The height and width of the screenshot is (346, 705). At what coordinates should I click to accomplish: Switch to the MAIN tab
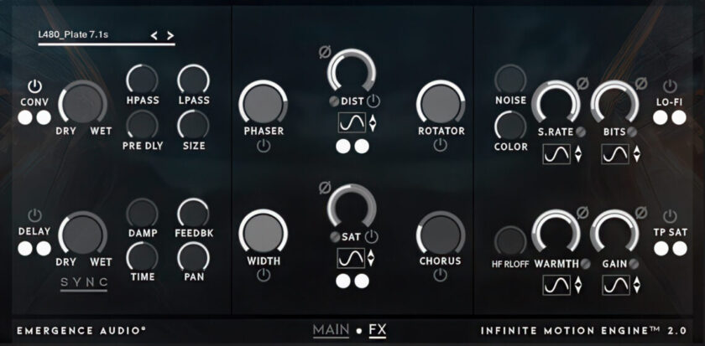[x=331, y=331]
